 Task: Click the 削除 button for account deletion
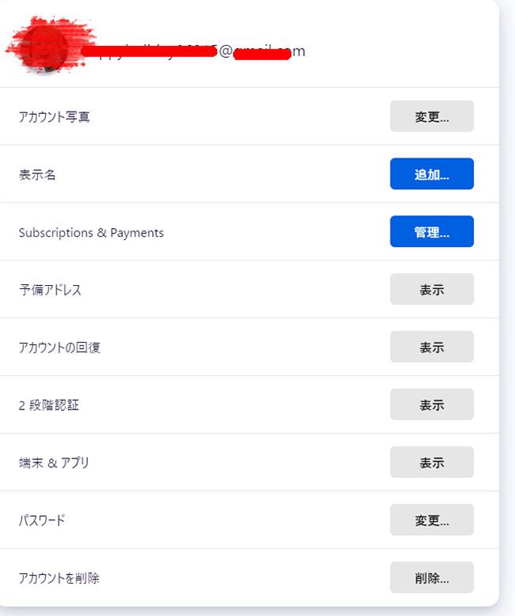click(432, 577)
